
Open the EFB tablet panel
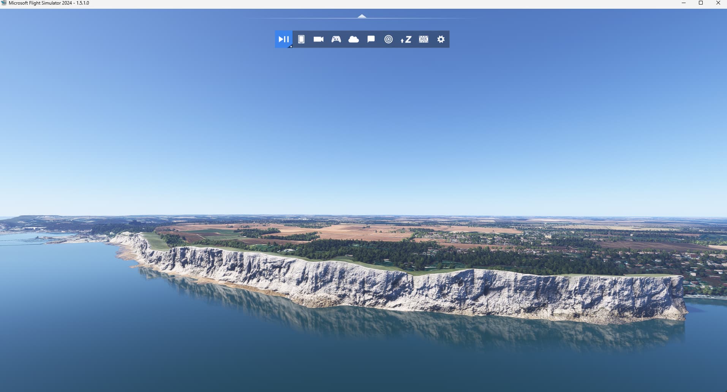(301, 39)
